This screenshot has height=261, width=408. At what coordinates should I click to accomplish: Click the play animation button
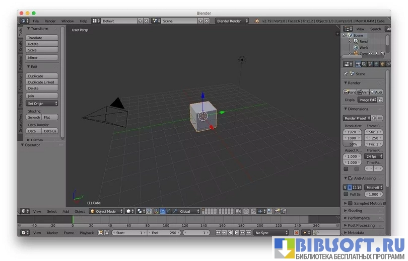236,233
